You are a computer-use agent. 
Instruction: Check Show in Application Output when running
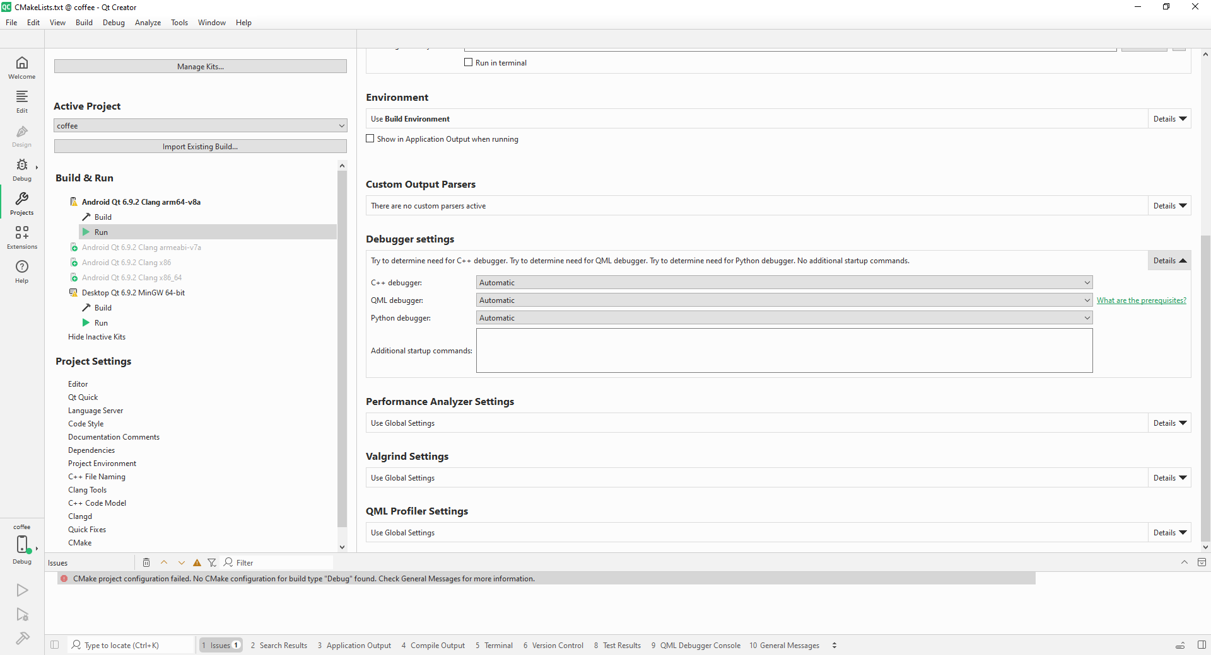pos(370,139)
